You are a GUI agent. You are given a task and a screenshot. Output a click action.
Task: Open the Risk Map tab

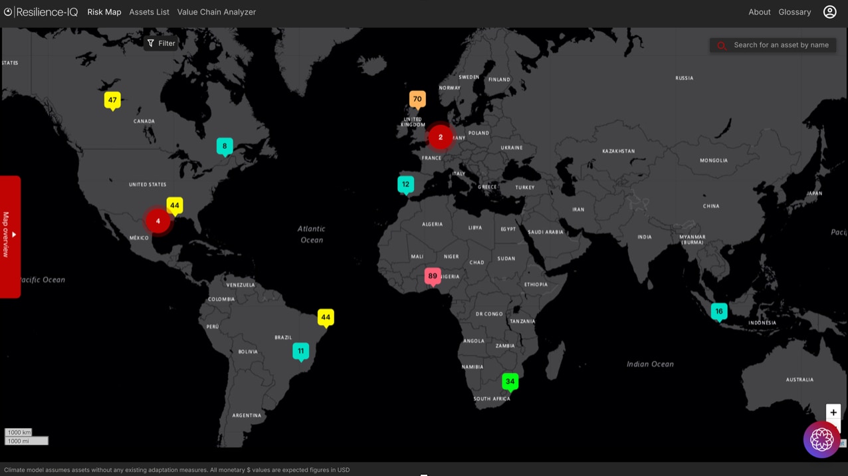tap(104, 12)
